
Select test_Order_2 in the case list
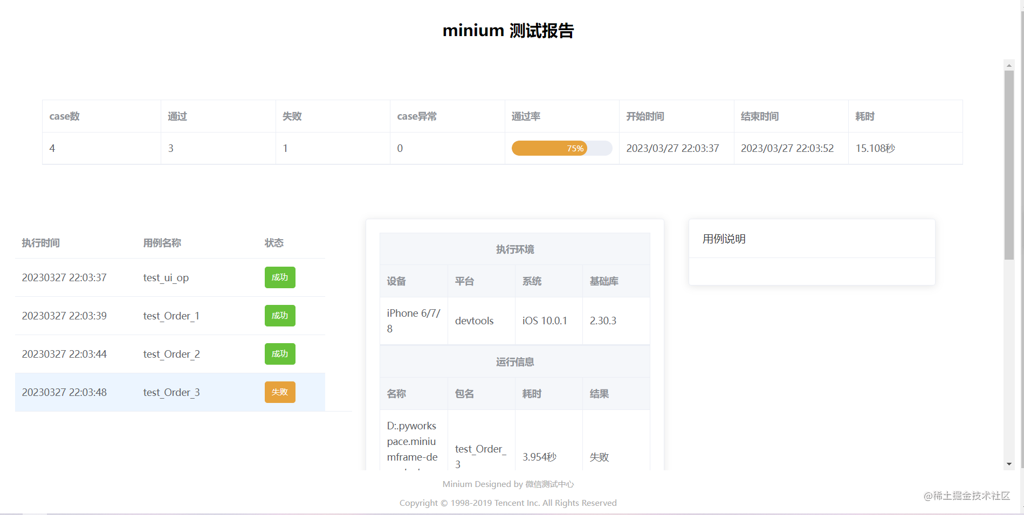[171, 354]
